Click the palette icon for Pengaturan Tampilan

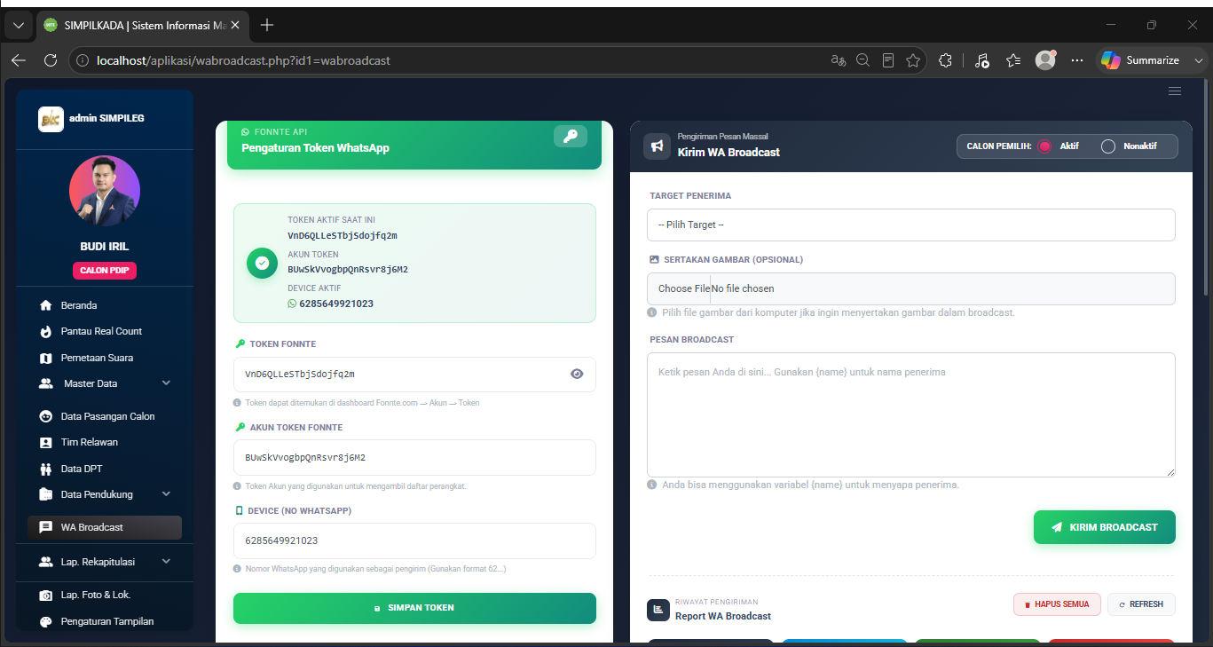(x=46, y=621)
